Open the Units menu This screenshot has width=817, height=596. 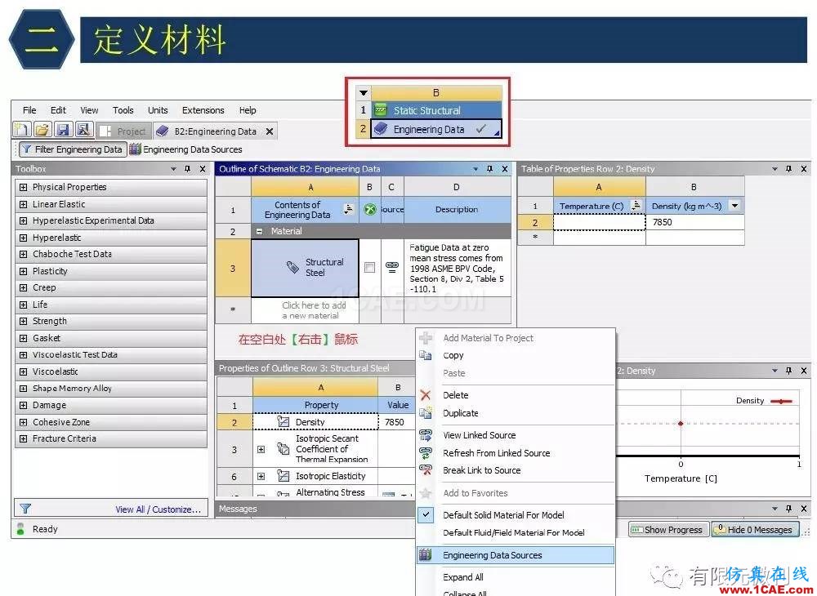click(x=158, y=110)
